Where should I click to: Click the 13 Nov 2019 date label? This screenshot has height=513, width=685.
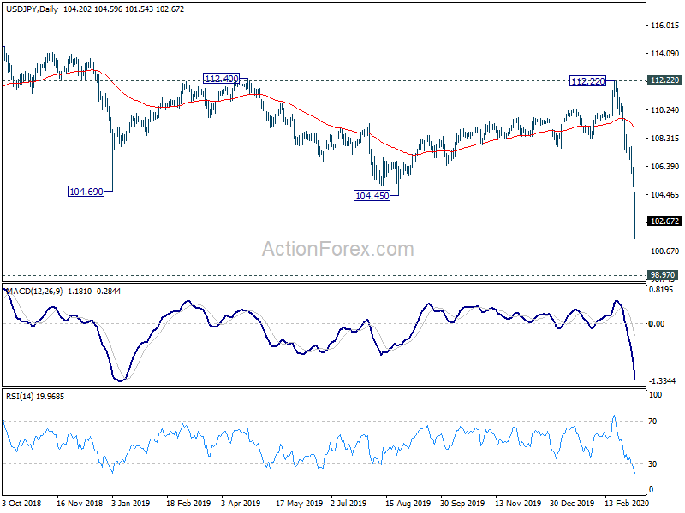[x=518, y=503]
